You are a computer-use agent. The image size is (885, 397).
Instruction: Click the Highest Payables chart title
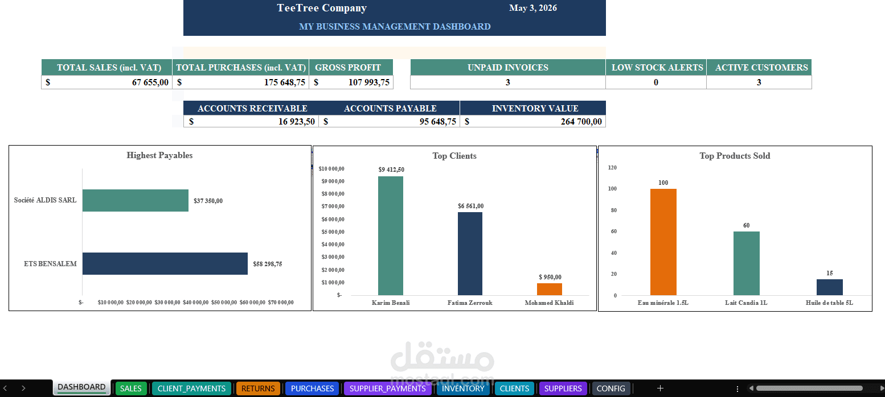tap(159, 155)
